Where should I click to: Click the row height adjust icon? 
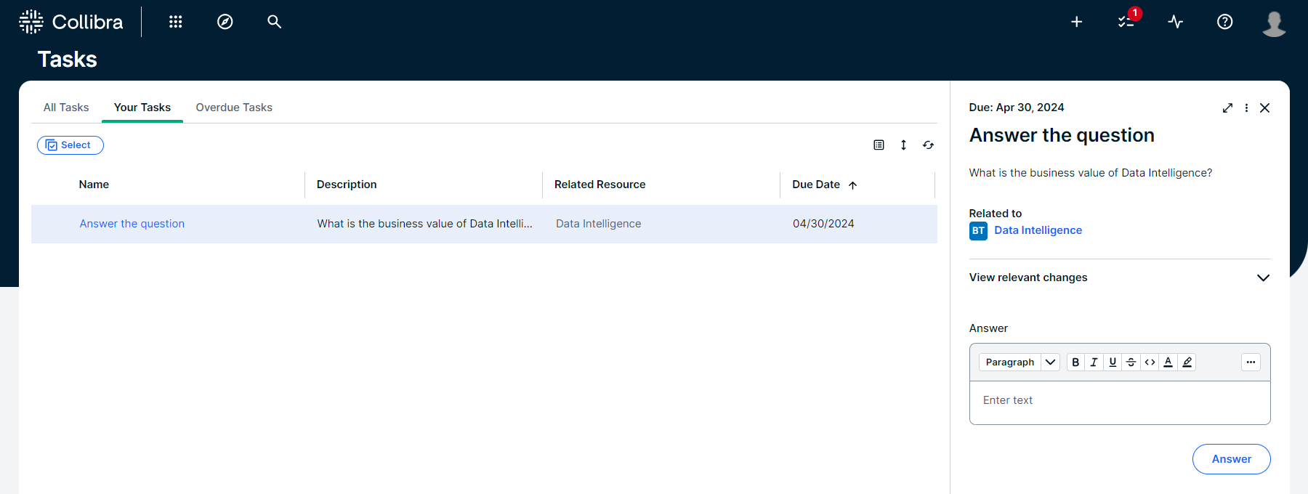click(x=903, y=145)
